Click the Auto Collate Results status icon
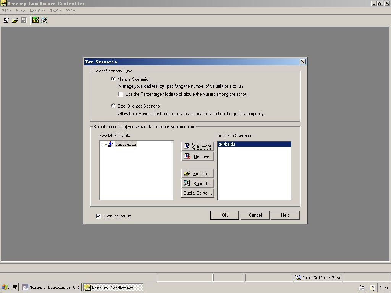Viewport: 391px width, 293px height. (298, 277)
